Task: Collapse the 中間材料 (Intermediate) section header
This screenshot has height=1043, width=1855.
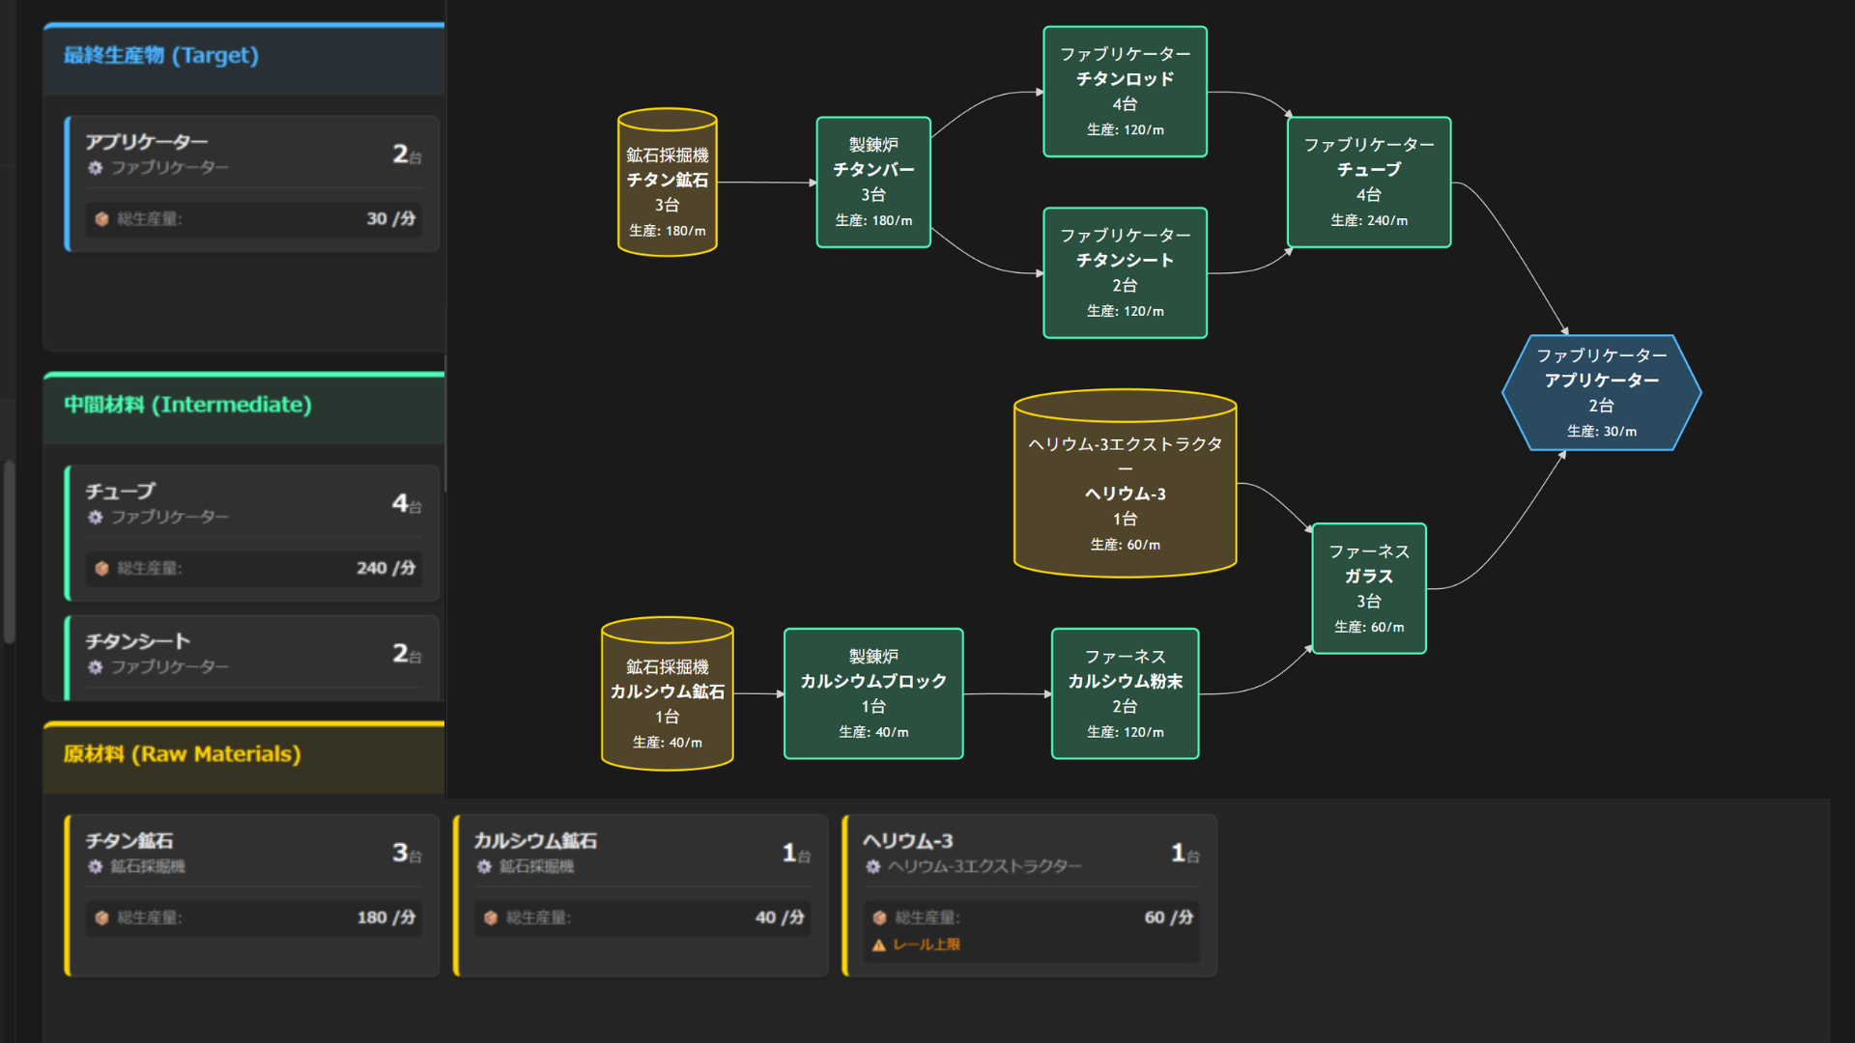Action: [x=187, y=406]
